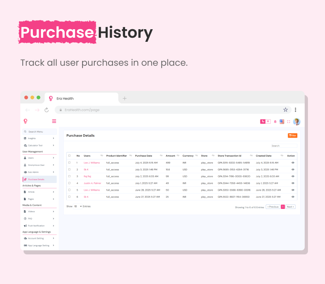The height and width of the screenshot is (284, 325).
Task: View the June 27 purchase eye icon
Action: coord(293,197)
